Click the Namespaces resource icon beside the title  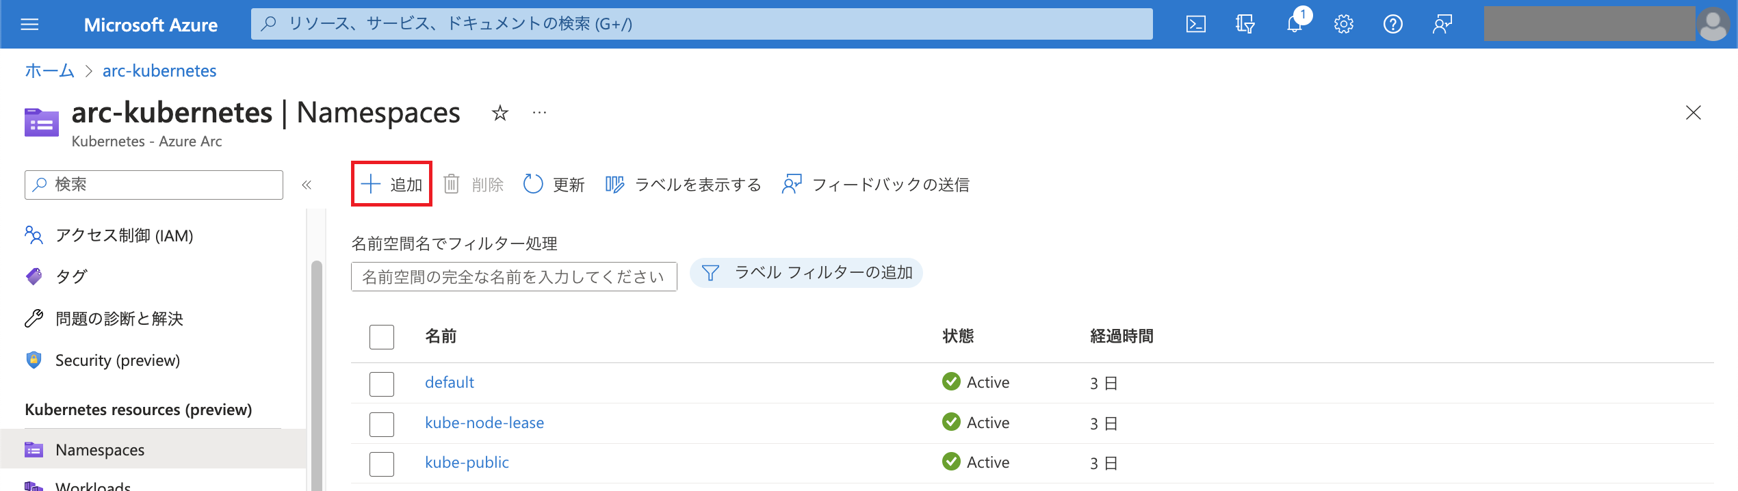click(42, 122)
